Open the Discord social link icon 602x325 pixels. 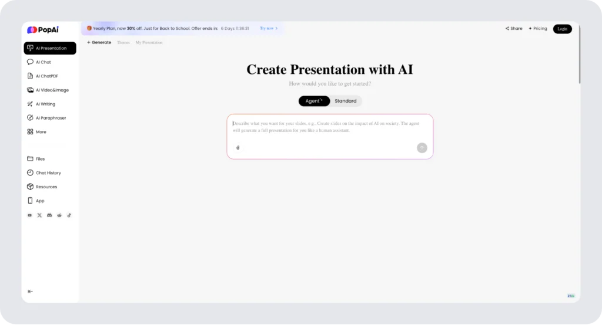(x=49, y=215)
